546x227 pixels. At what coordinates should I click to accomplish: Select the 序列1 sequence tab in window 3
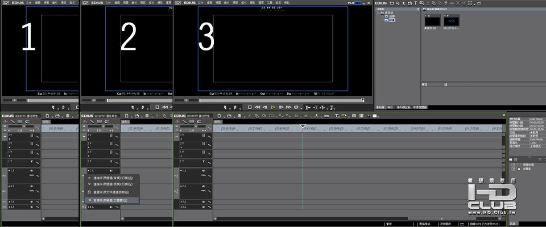[218, 121]
